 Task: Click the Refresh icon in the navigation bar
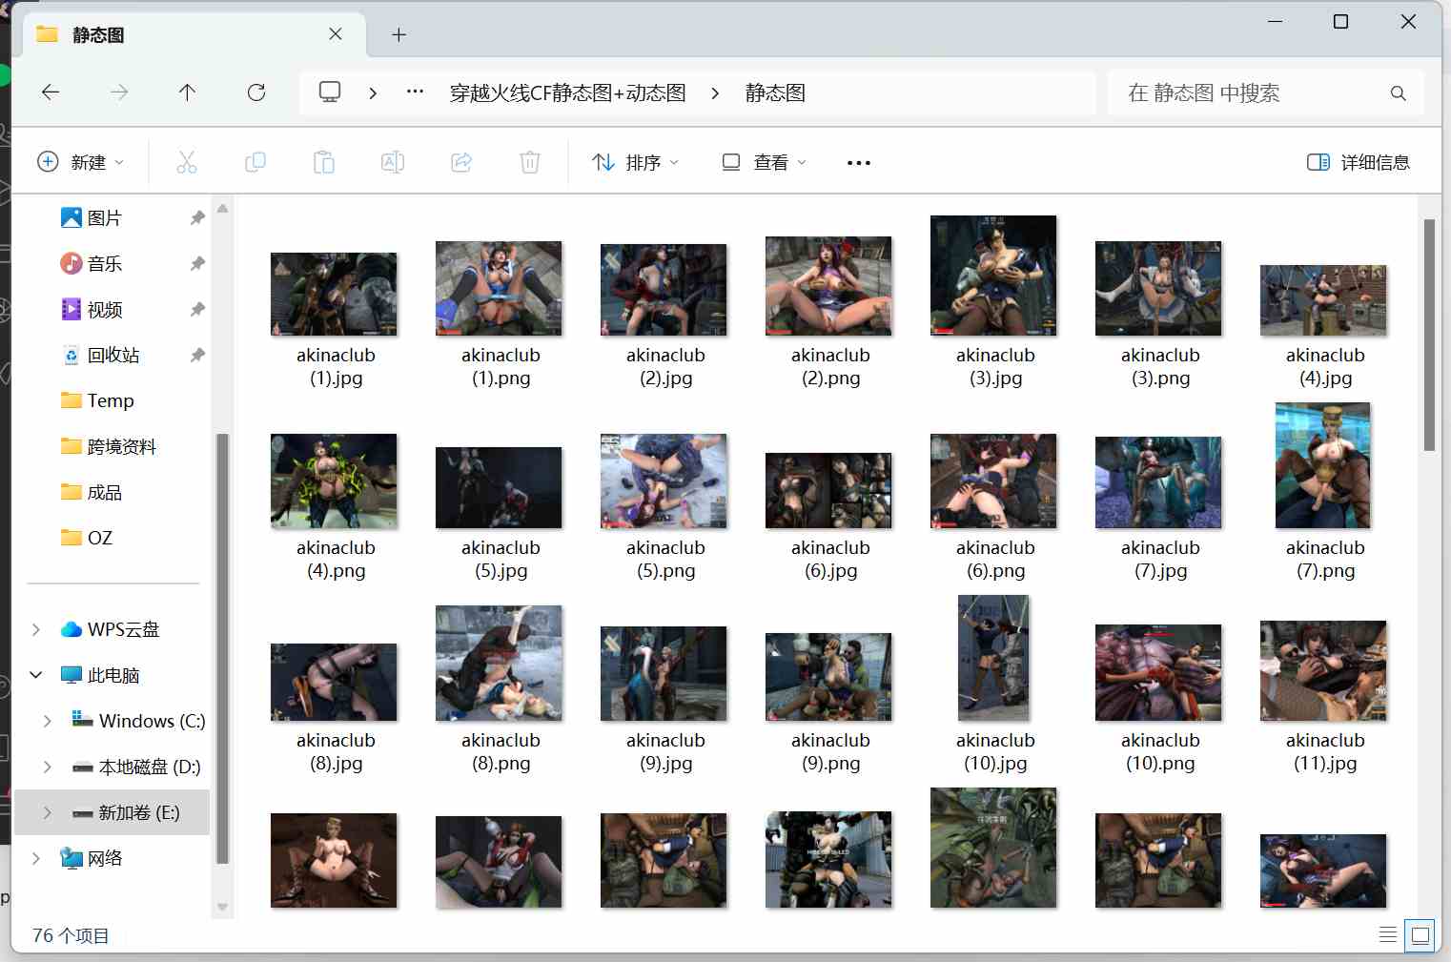point(255,92)
